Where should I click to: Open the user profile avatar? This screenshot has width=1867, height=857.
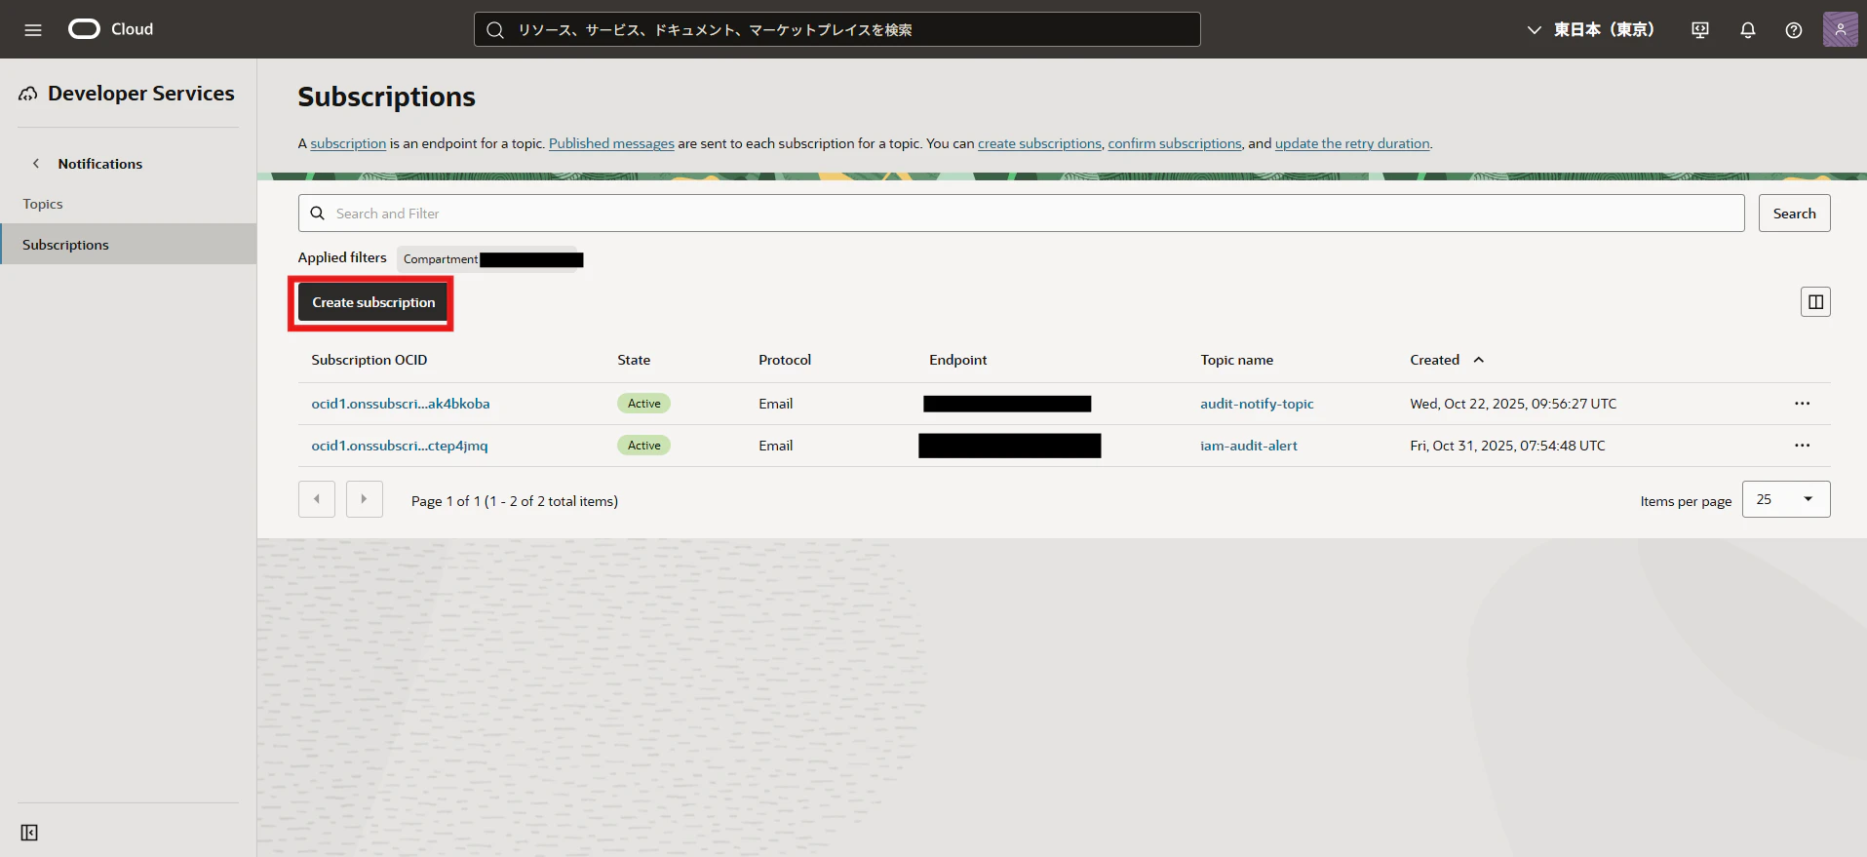coord(1841,29)
